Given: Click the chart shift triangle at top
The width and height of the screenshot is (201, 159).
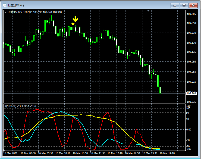Looking at the screenshot, I should tap(148, 11).
